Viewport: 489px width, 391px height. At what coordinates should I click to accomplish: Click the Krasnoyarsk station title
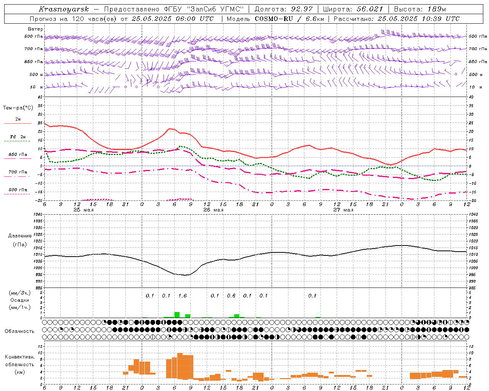pyautogui.click(x=63, y=9)
